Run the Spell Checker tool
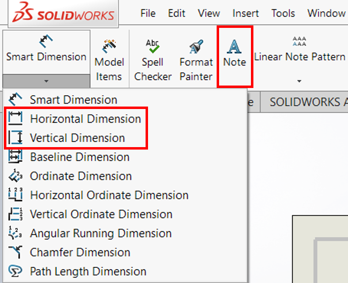348x283 pixels. (x=153, y=60)
